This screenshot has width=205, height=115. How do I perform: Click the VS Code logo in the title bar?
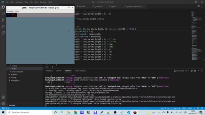[3, 2]
